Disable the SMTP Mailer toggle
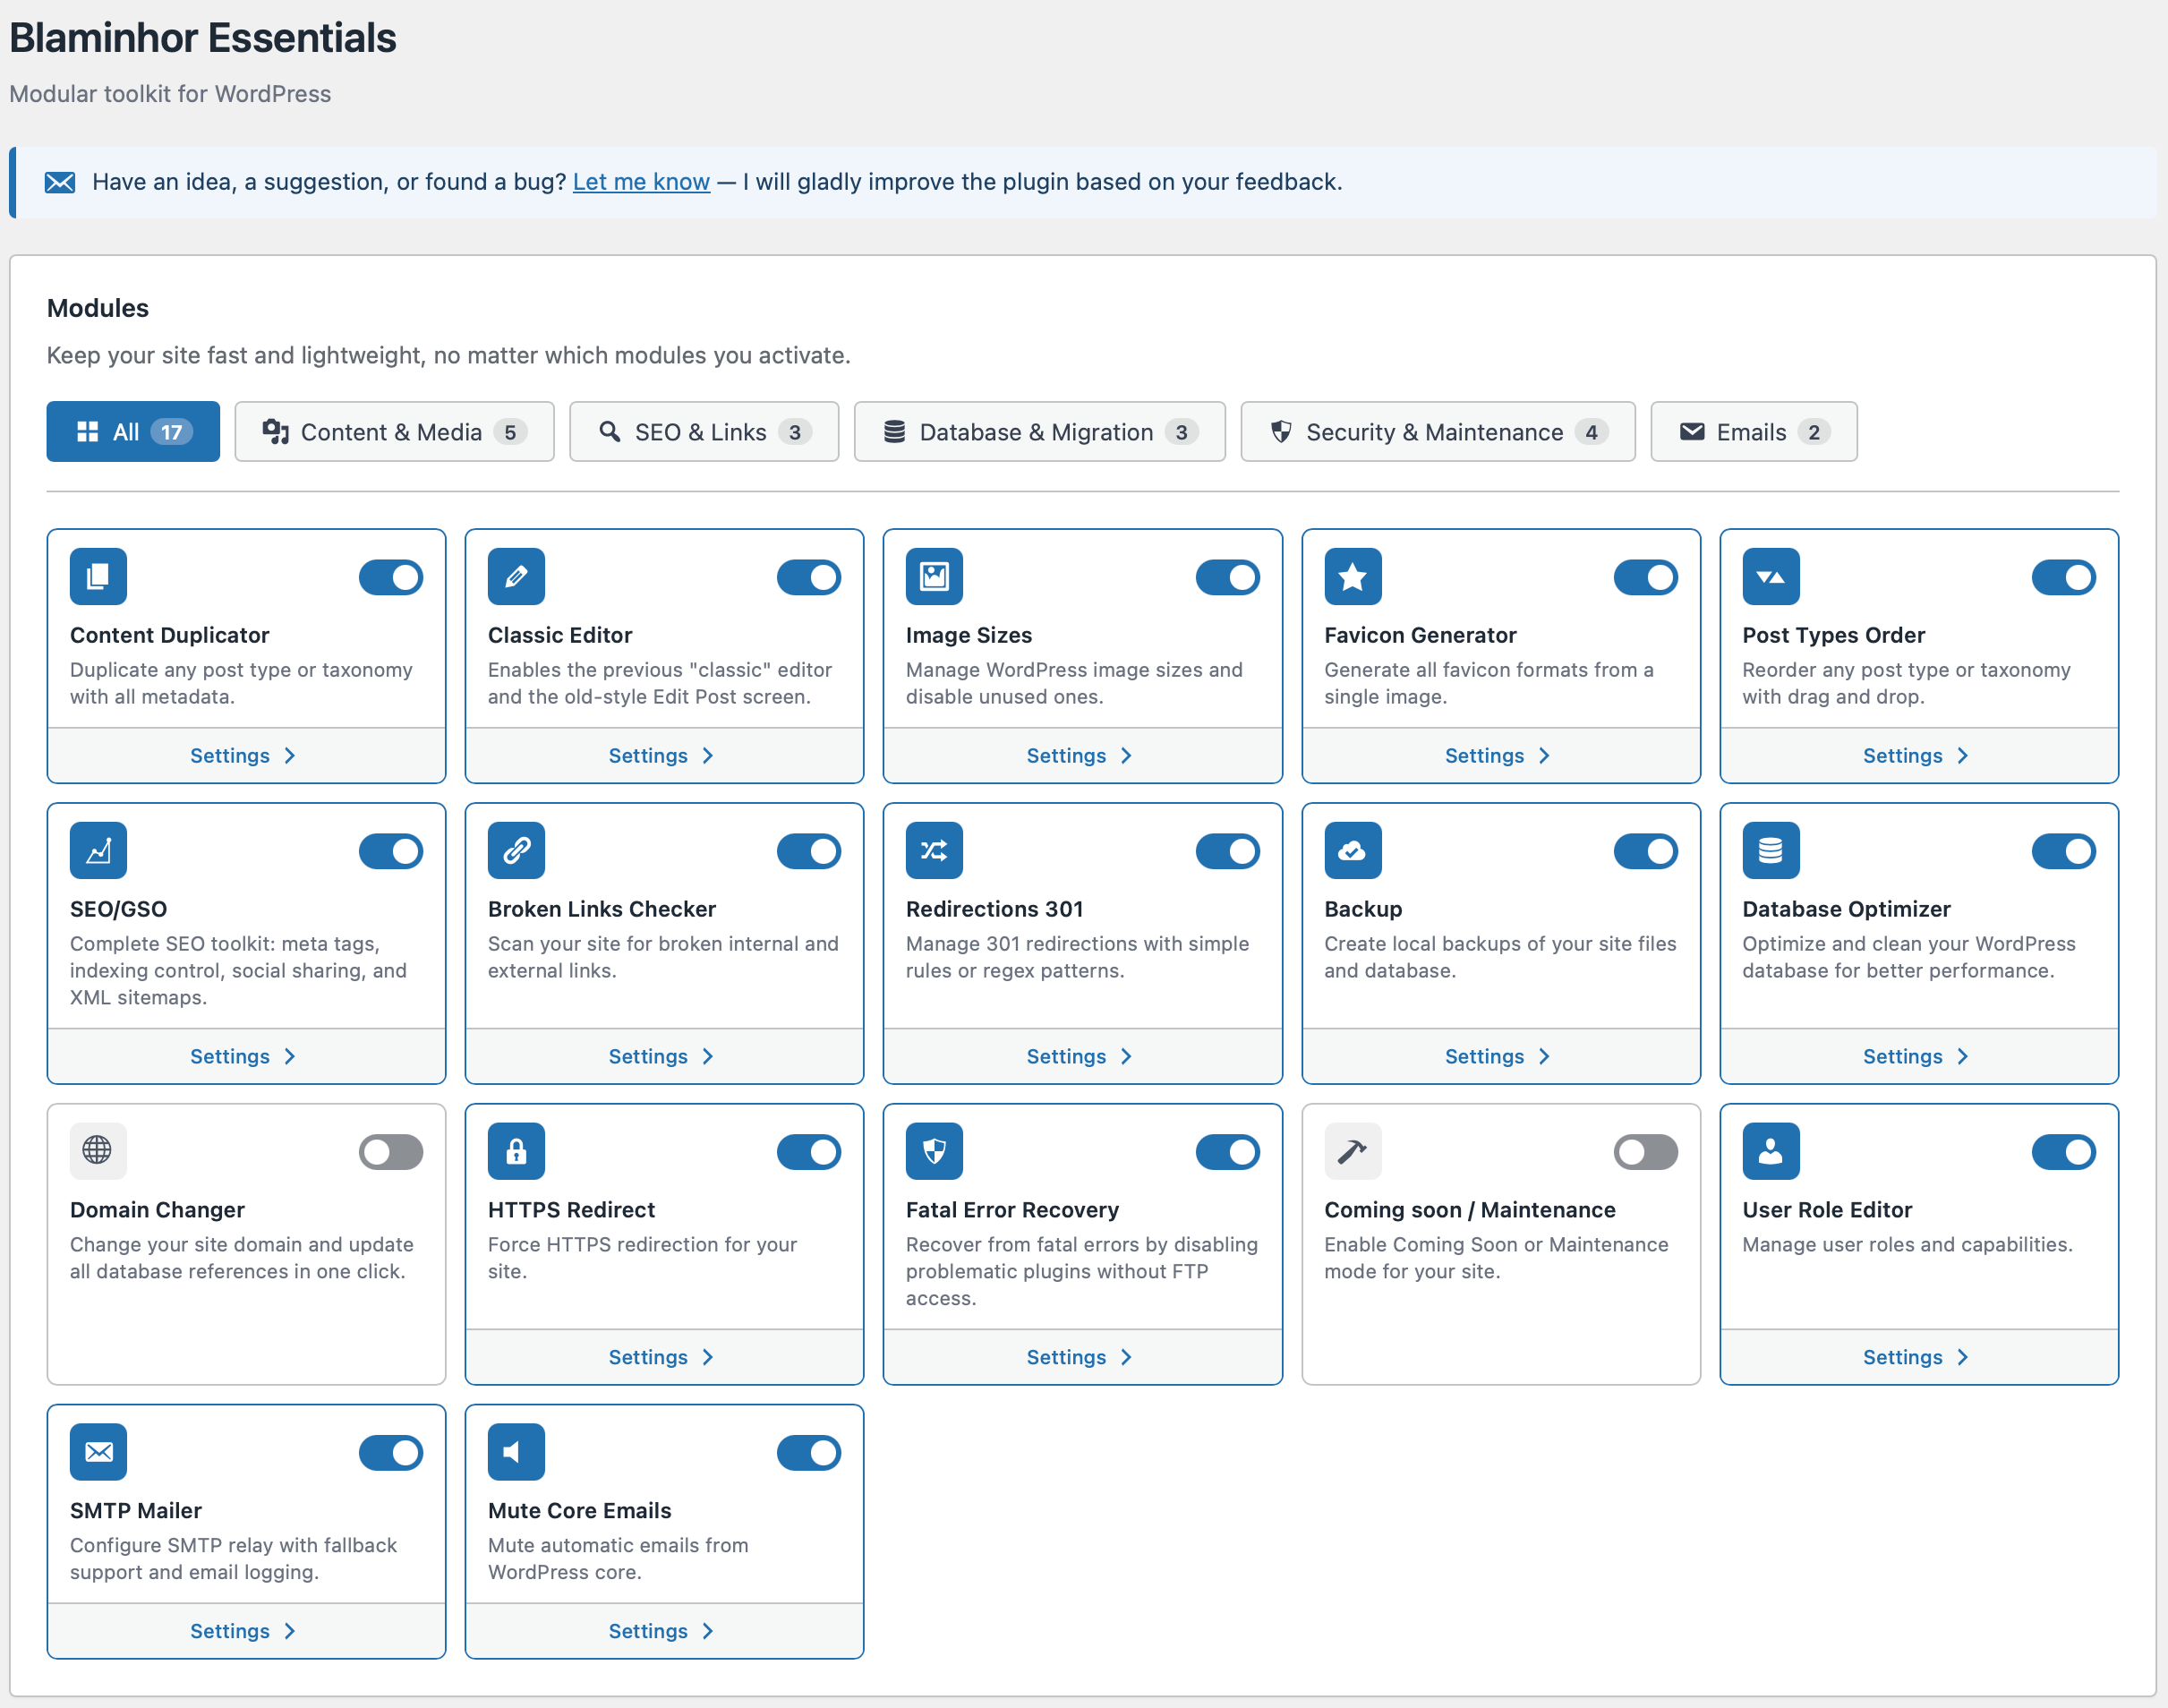2168x1708 pixels. pos(390,1453)
